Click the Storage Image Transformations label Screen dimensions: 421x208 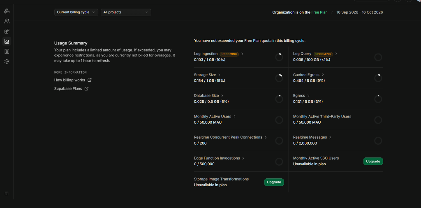coord(221,179)
